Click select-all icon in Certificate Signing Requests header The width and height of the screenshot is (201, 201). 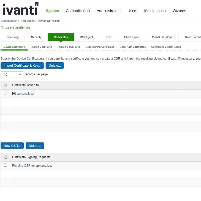(6, 157)
